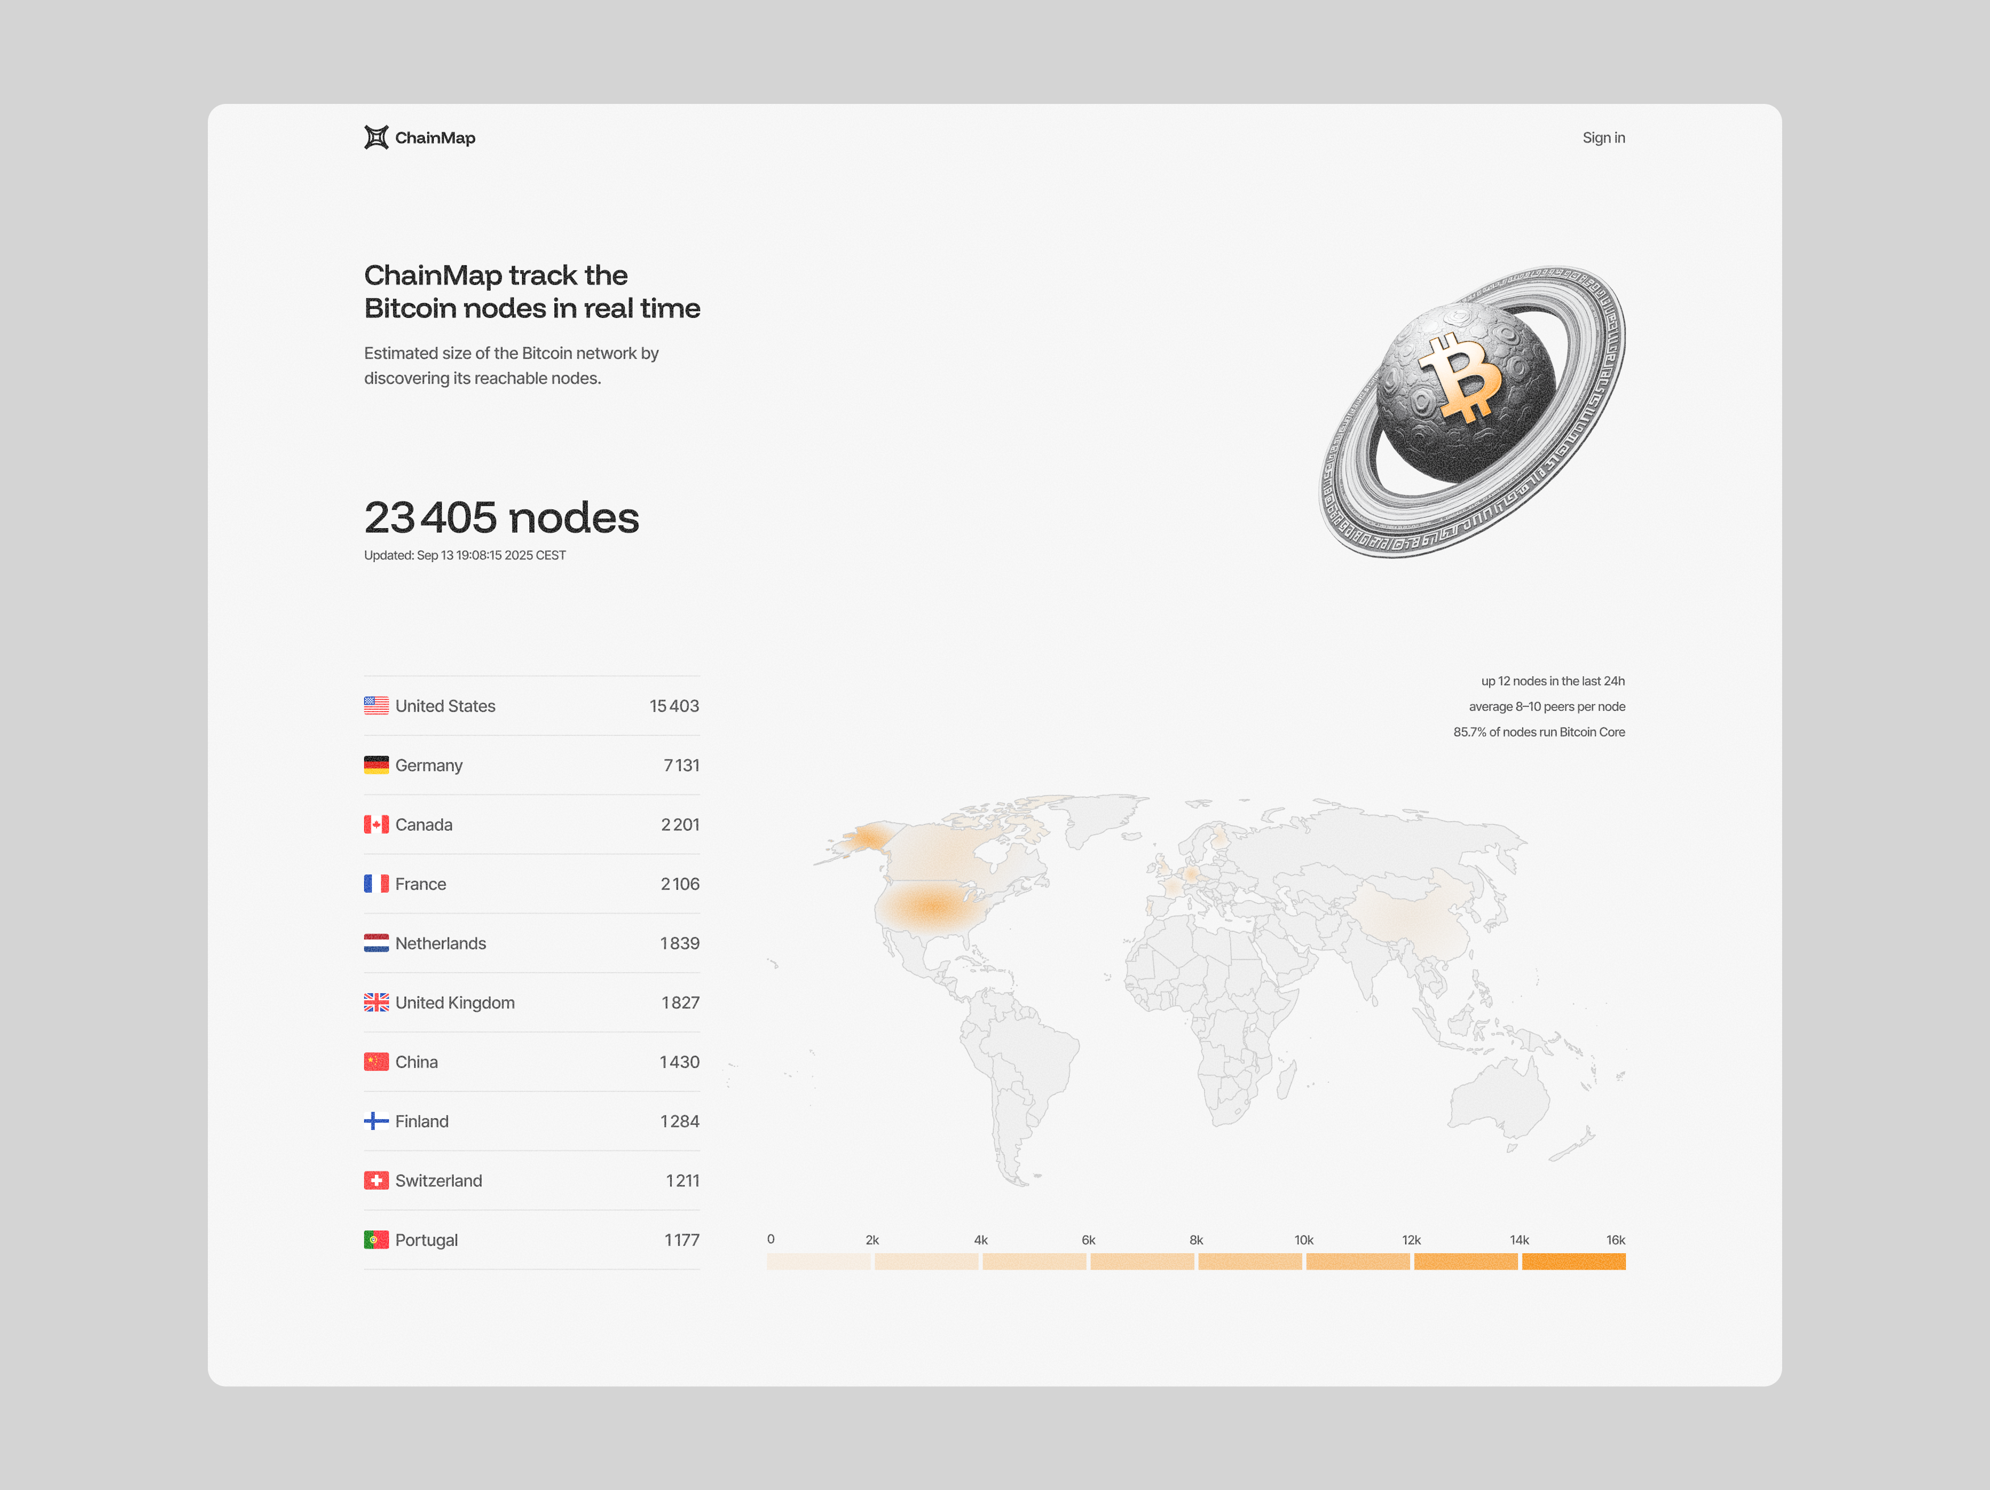Click the Switzerland country name
Viewport: 1990px width, 1490px height.
439,1182
